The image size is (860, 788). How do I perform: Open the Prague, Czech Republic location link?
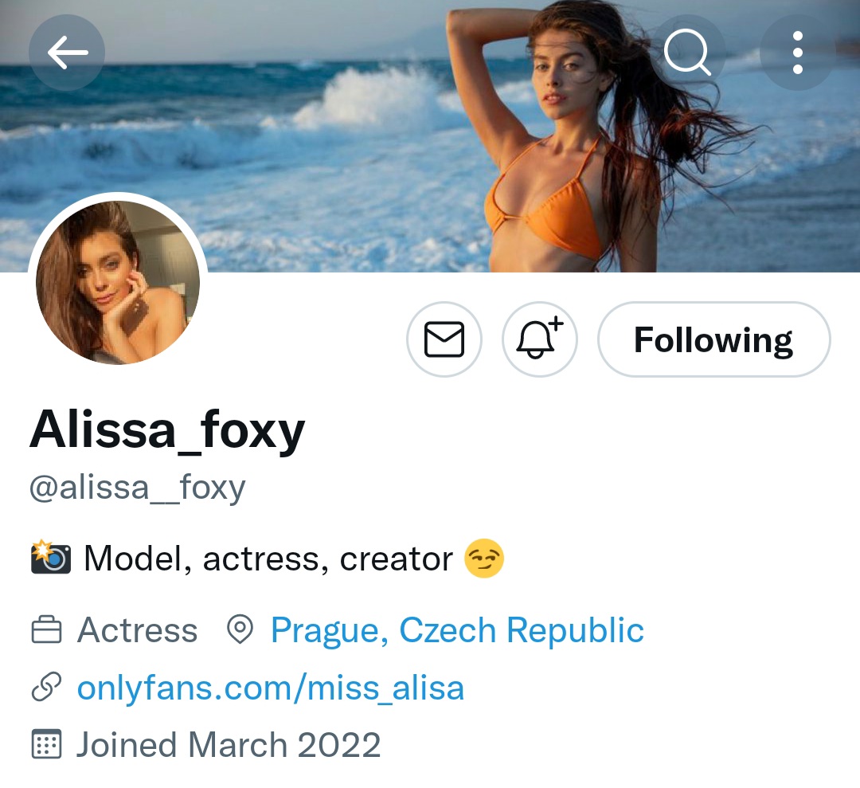click(457, 630)
